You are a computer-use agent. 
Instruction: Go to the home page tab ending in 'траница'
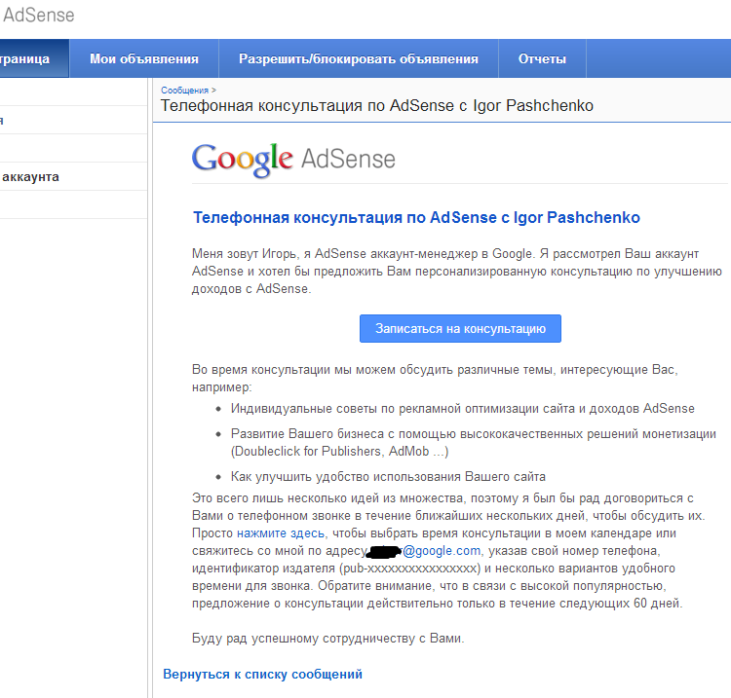[34, 58]
